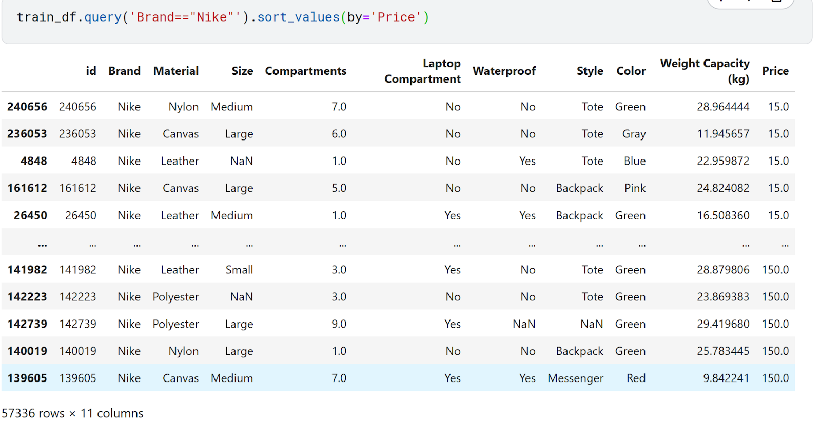
Task: Click the NaN value in Waterproof column
Action: (x=524, y=324)
